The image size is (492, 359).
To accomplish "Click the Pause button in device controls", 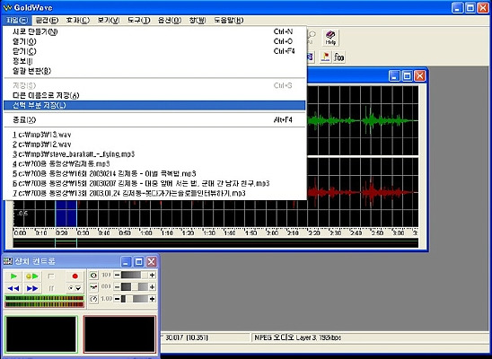I will 51,288.
